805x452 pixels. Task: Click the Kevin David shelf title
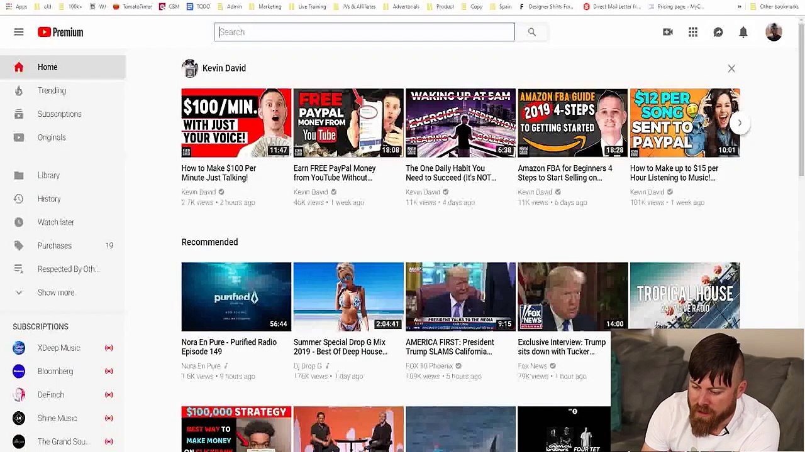coord(224,68)
